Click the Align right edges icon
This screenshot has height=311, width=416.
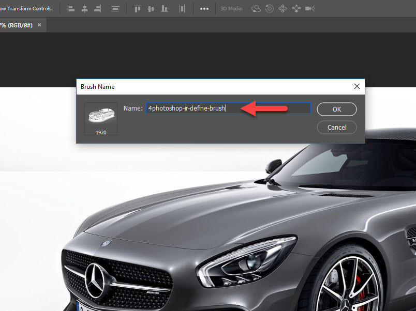click(98, 9)
